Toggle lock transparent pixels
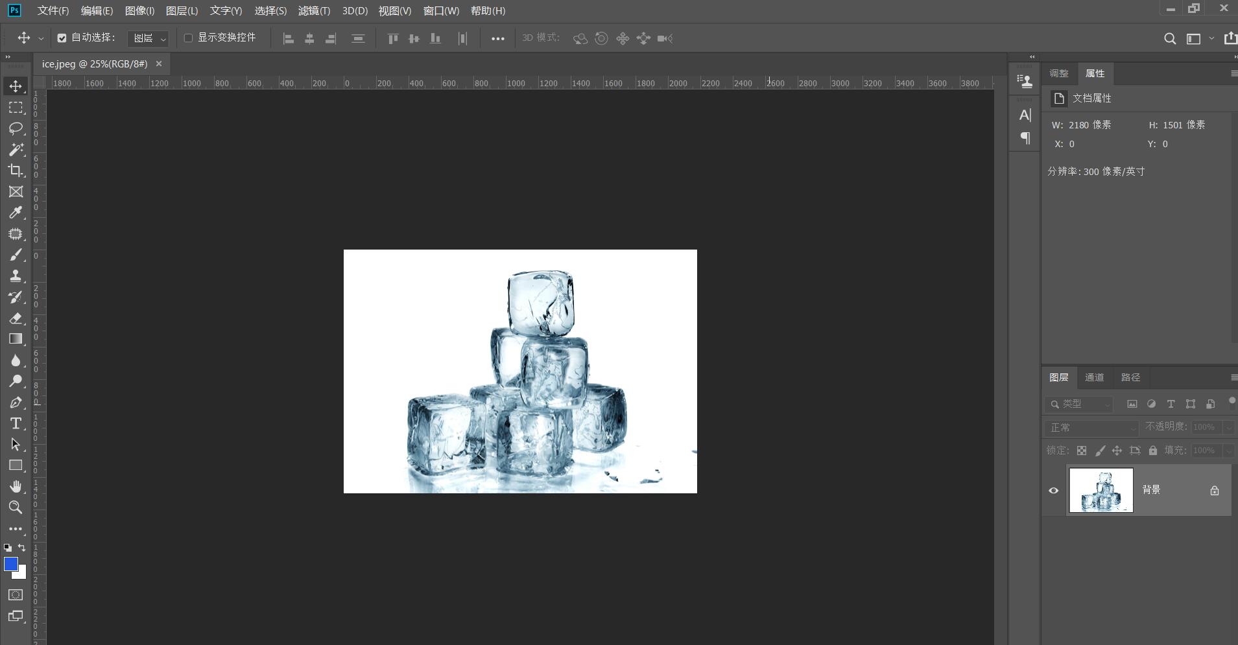The height and width of the screenshot is (645, 1238). pos(1082,451)
